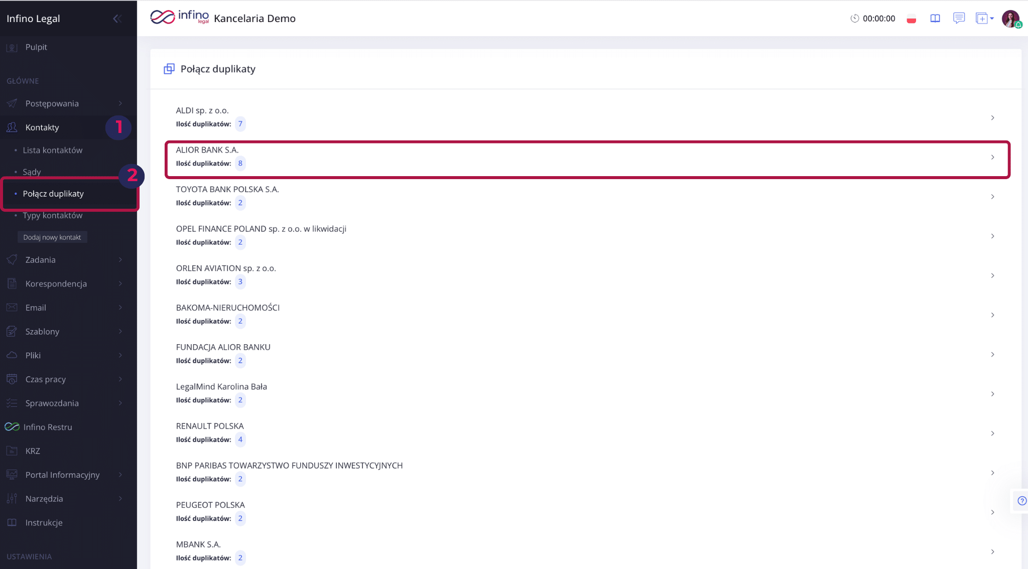Open Typy kontaktów submenu item
The image size is (1028, 569).
coord(53,215)
